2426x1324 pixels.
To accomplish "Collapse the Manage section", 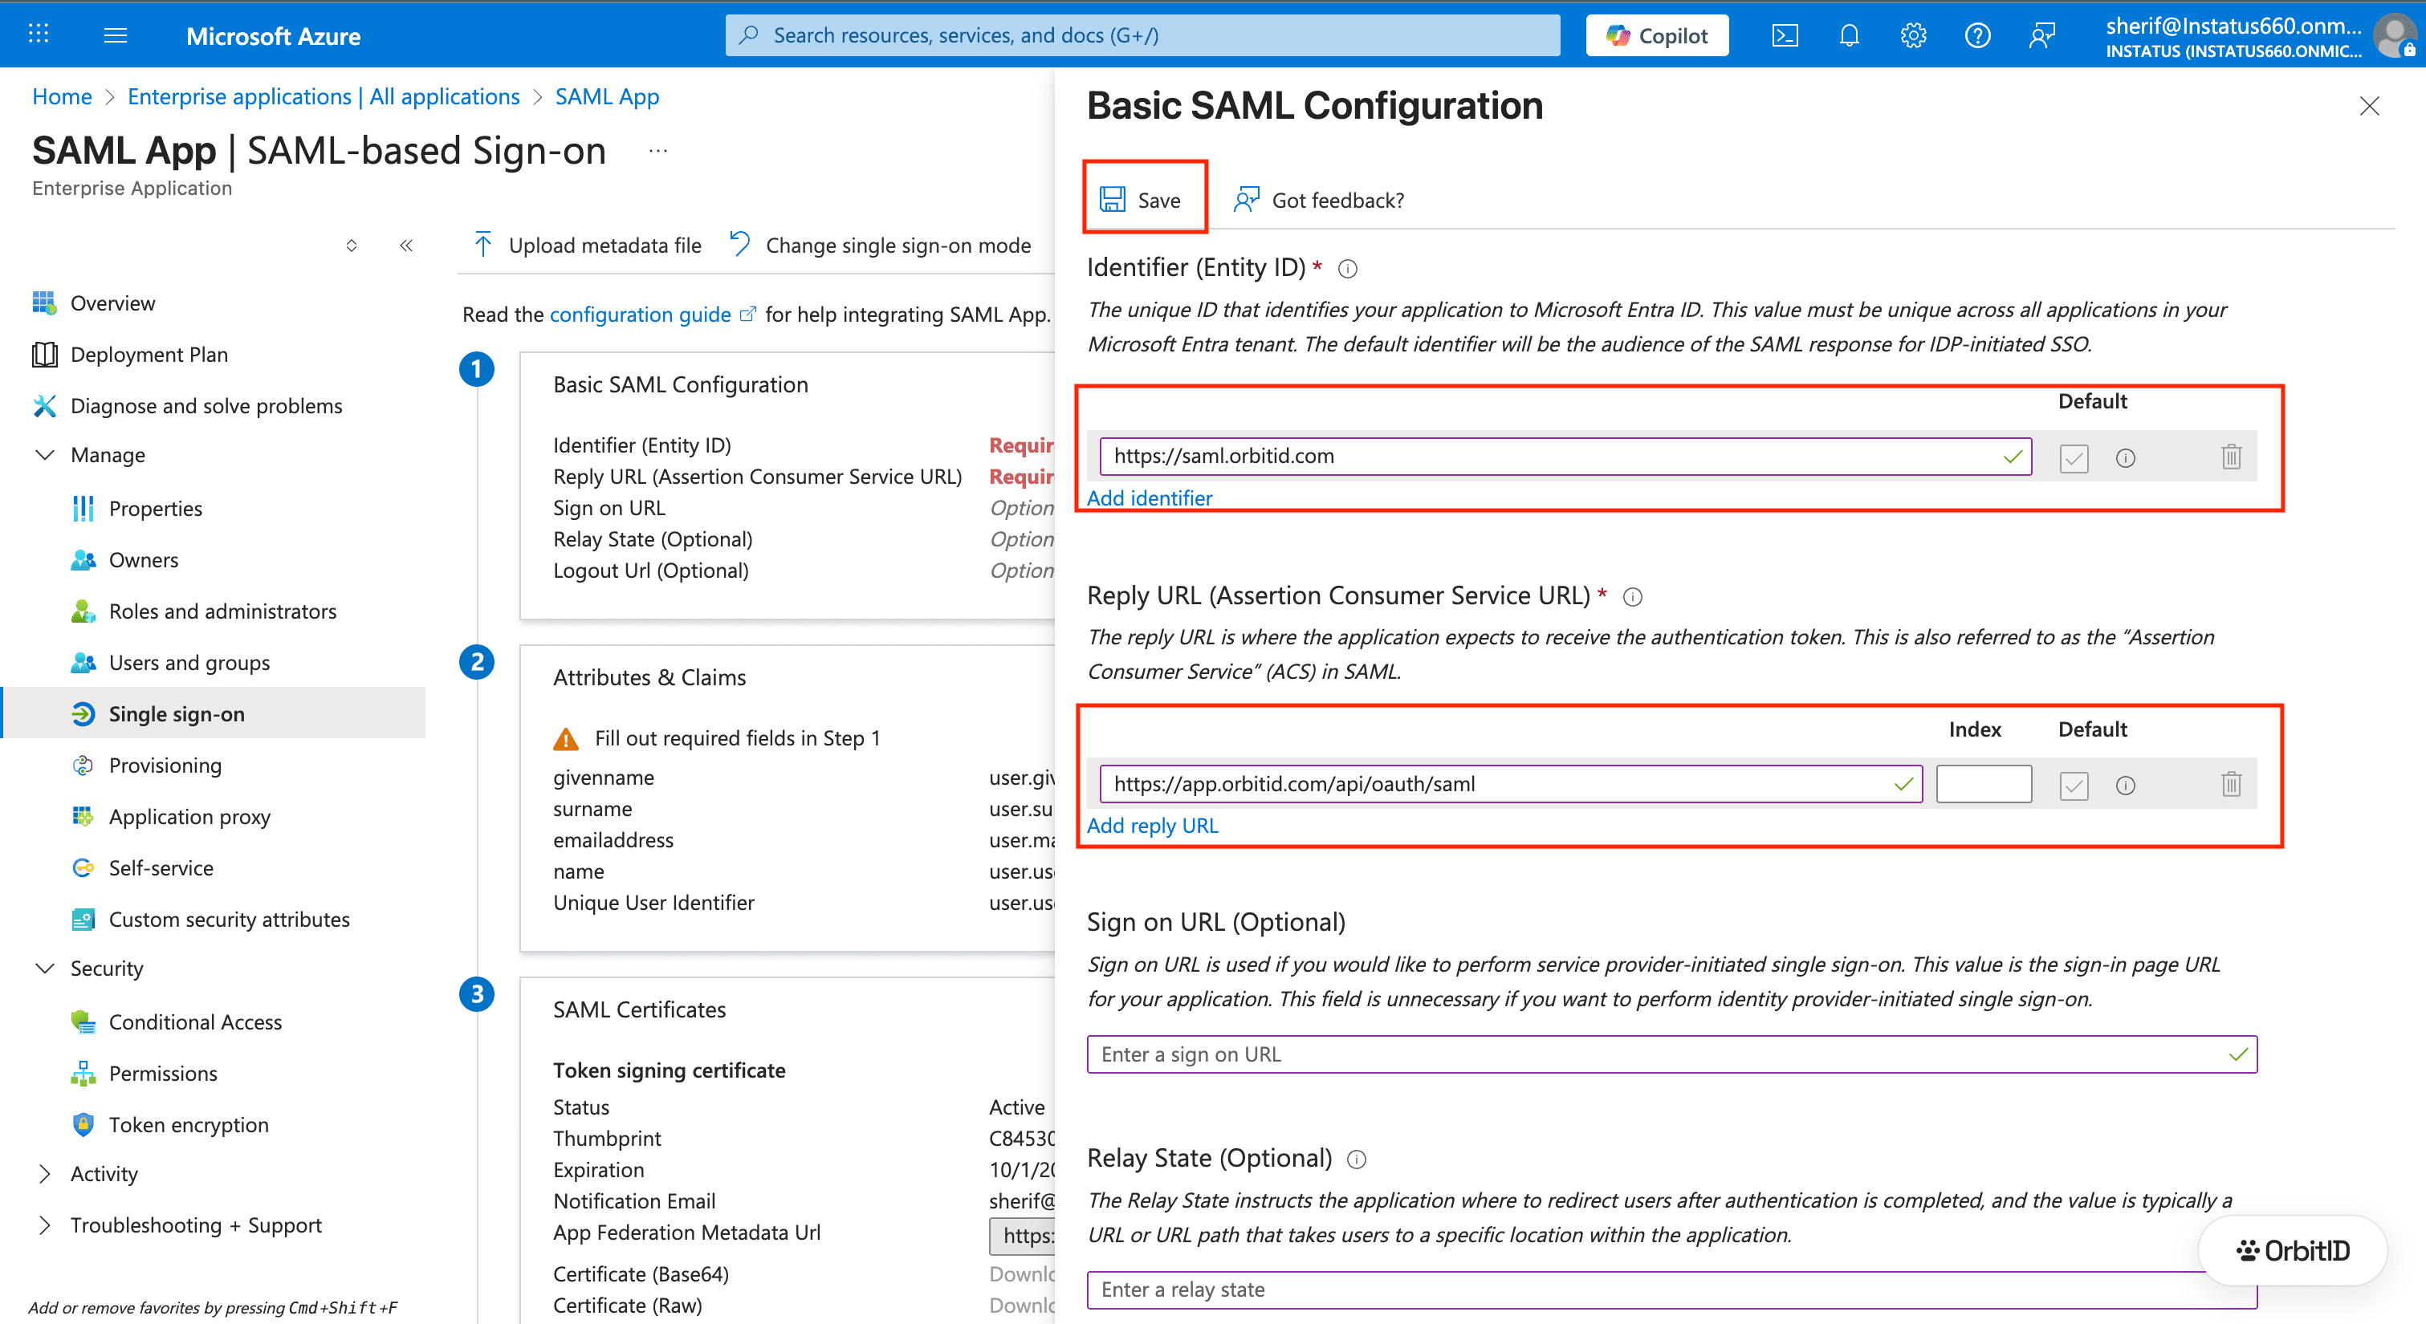I will tap(44, 455).
